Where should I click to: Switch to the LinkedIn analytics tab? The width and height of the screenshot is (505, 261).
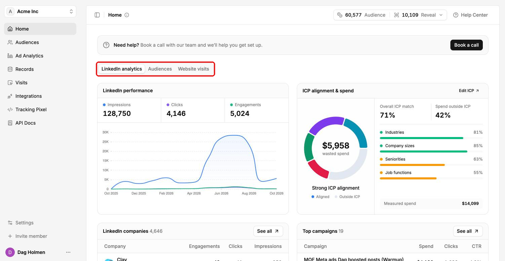coord(122,69)
